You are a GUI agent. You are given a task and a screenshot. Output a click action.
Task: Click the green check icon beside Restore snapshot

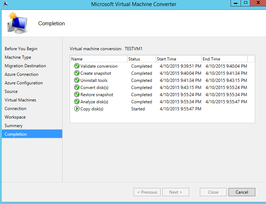click(x=77, y=94)
